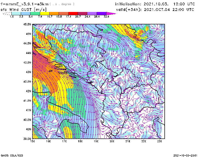Click the '44N' latitude label

(x=28, y=53)
